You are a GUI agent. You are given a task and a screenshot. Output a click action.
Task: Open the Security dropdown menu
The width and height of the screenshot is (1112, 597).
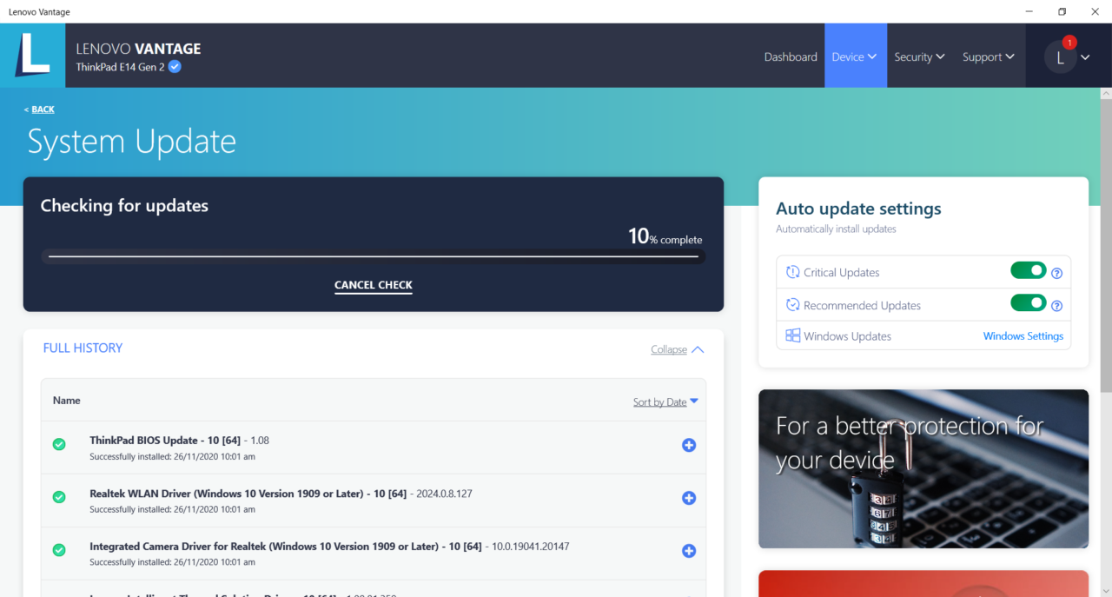919,56
